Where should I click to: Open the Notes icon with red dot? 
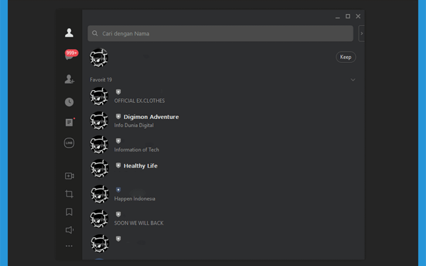tap(69, 122)
